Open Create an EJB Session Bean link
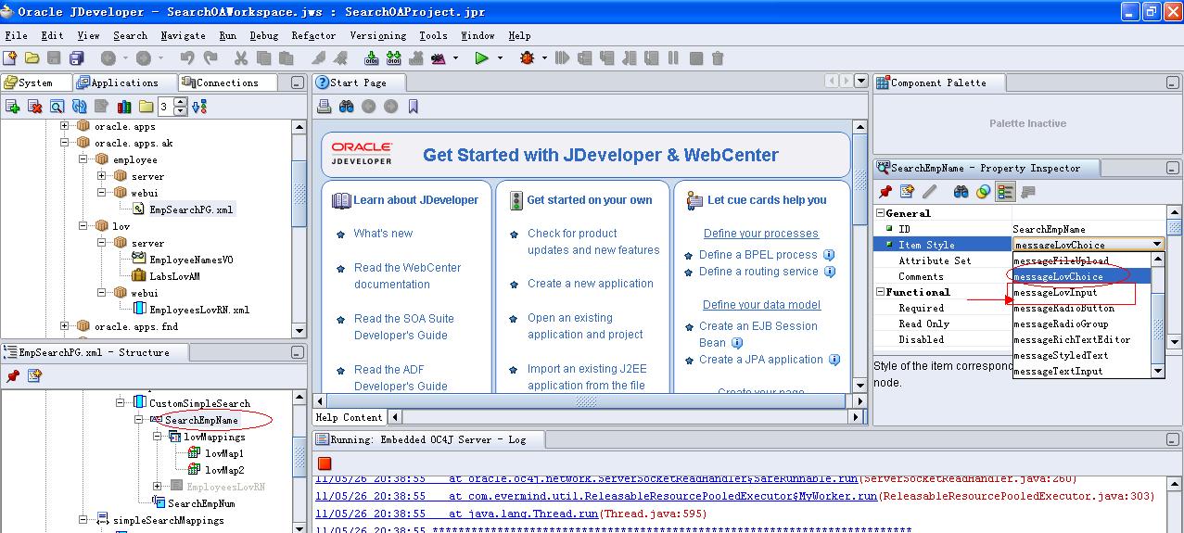This screenshot has width=1184, height=533. click(x=758, y=334)
